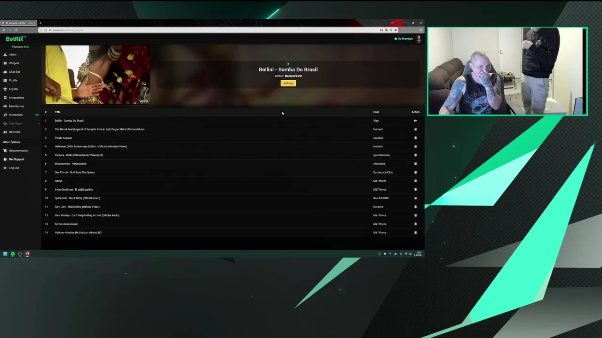Viewport: 602px width, 338px height.
Task: Delete Ram Jam - Black Betty request
Action: pyautogui.click(x=415, y=207)
